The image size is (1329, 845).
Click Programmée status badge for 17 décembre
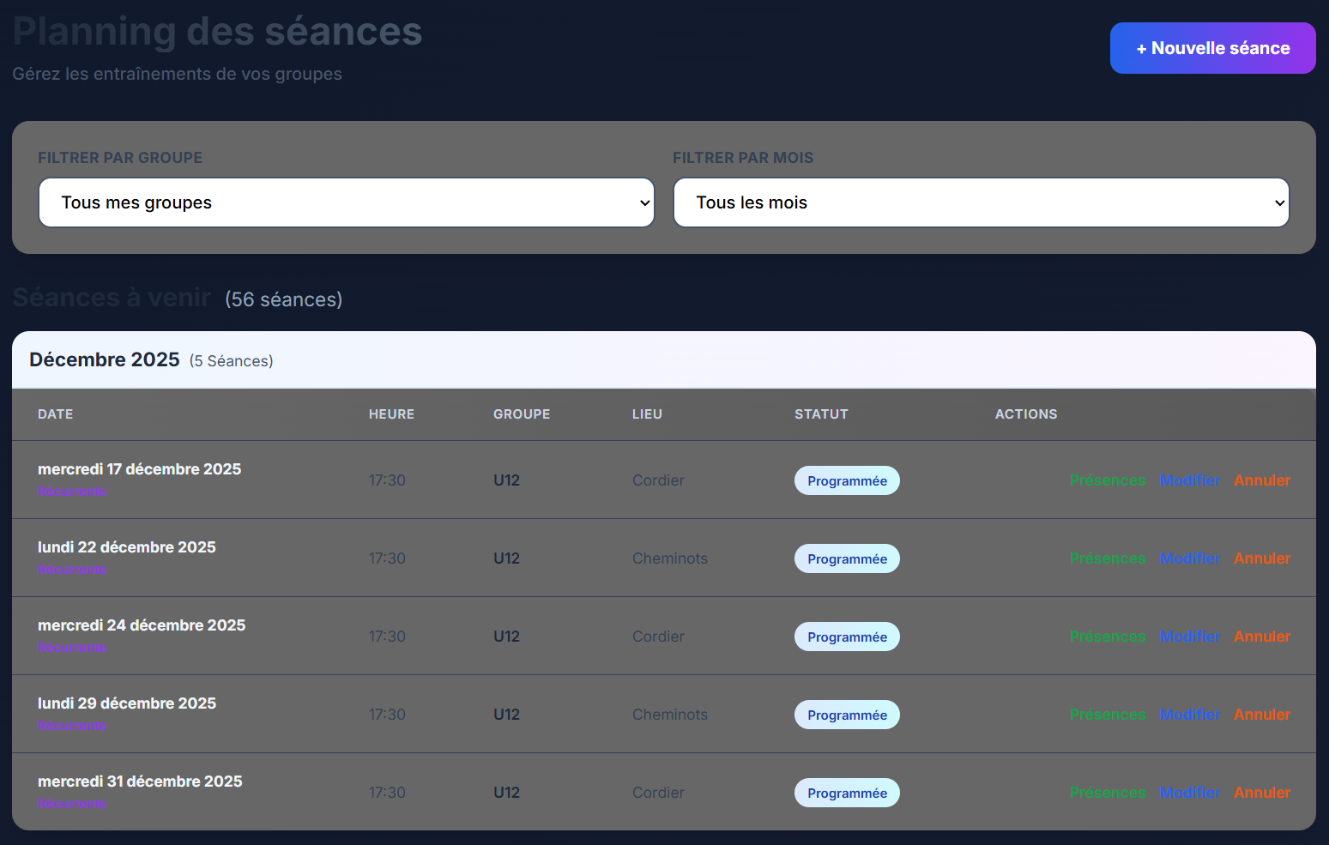coord(847,480)
